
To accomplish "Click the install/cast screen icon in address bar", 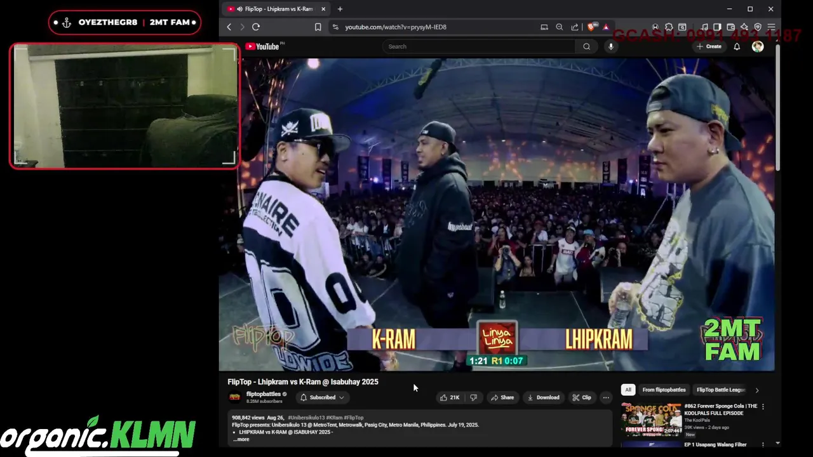I will point(544,27).
